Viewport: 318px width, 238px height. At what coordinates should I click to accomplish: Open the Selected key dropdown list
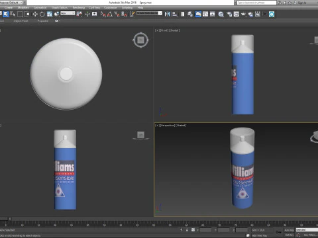(307, 230)
